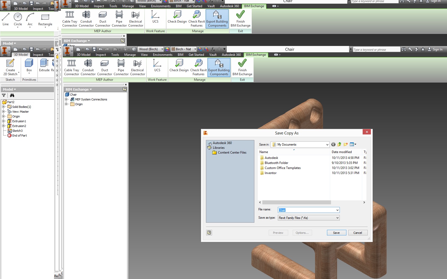Click the Model browser find binoculars icon

point(12,95)
